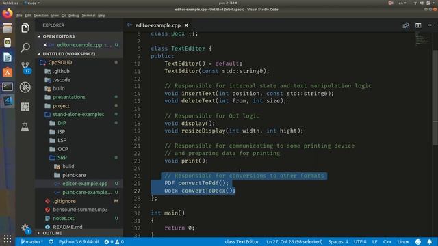Switch to the editor-example.cpp tab

(158, 25)
